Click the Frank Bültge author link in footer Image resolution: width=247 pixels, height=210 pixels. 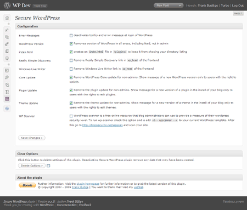[75, 201]
